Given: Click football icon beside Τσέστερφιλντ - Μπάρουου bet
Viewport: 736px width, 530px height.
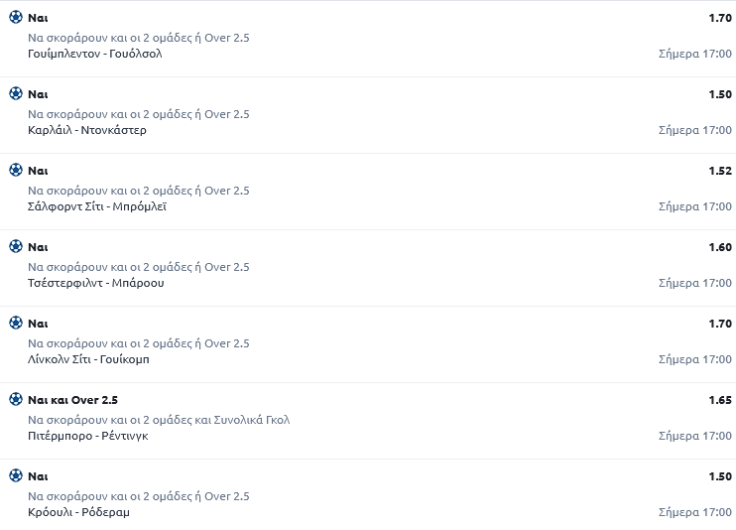Looking at the screenshot, I should 16,246.
